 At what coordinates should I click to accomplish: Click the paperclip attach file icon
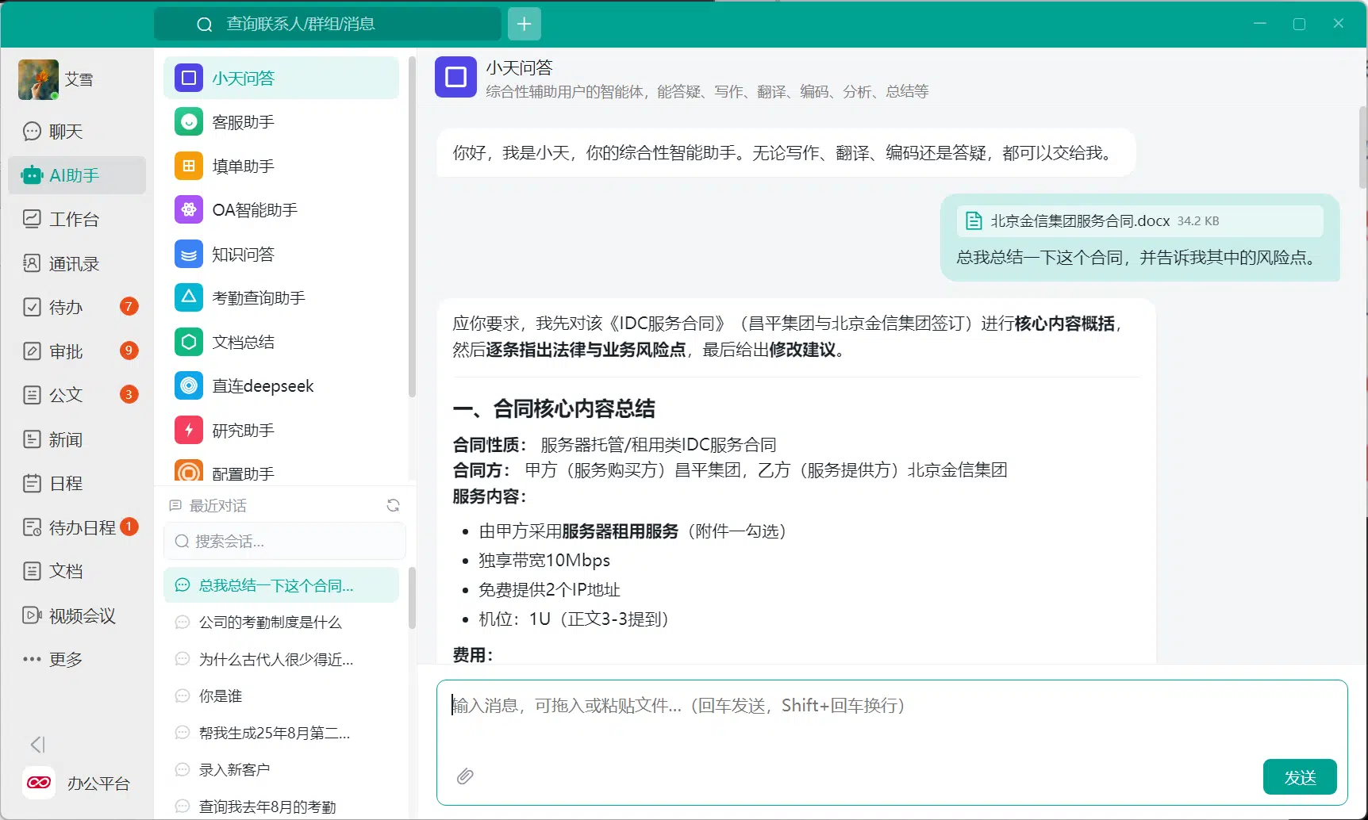[x=465, y=776]
